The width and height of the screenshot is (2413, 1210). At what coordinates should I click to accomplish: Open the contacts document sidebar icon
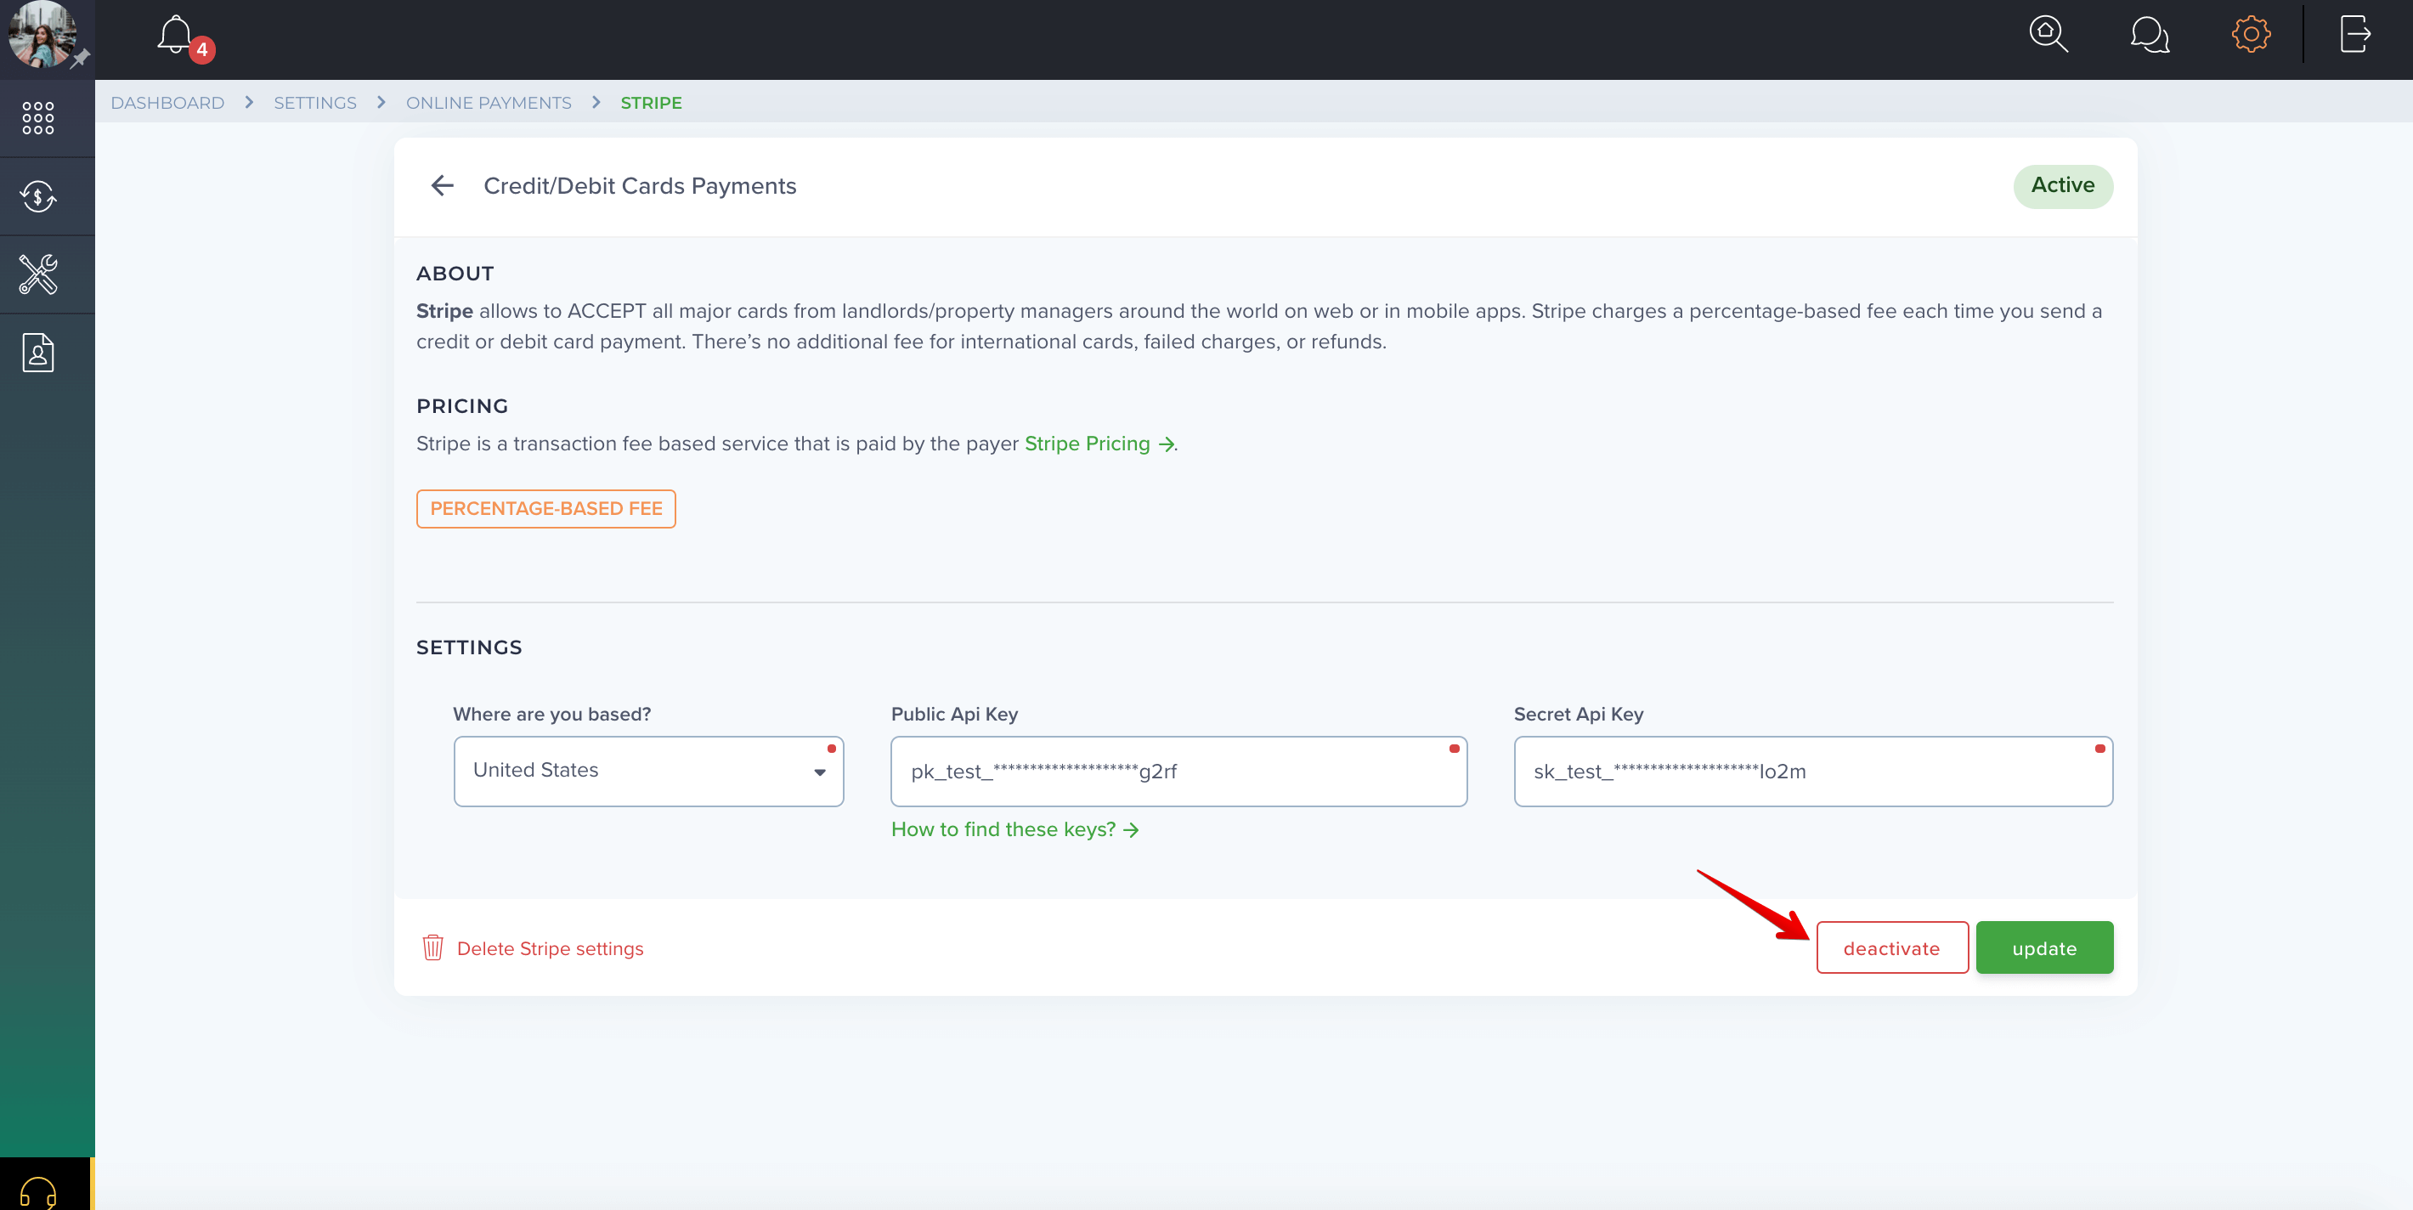[x=38, y=353]
